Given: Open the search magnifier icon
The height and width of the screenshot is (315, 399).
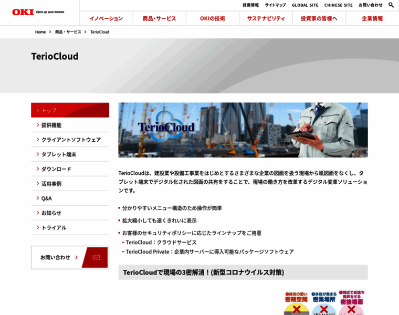Looking at the screenshot, I should [x=391, y=5].
